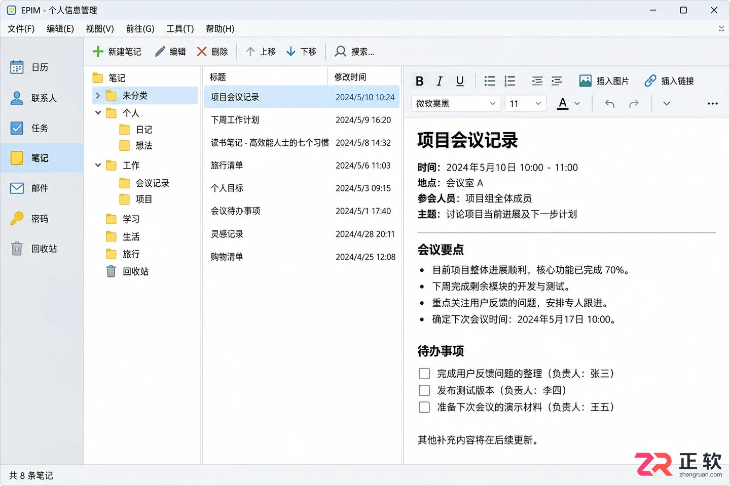This screenshot has height=486, width=730.
Task: Create a new note with 新建笔记
Action: [117, 52]
